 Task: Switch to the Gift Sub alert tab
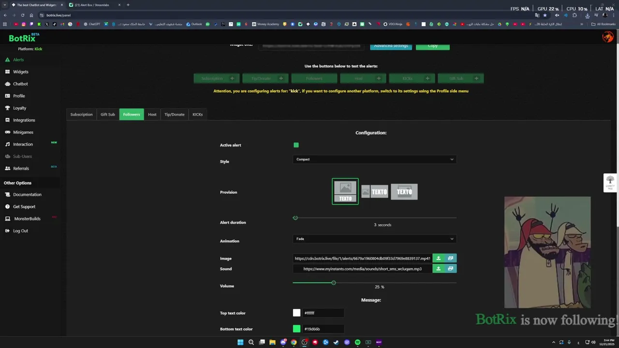click(x=108, y=115)
